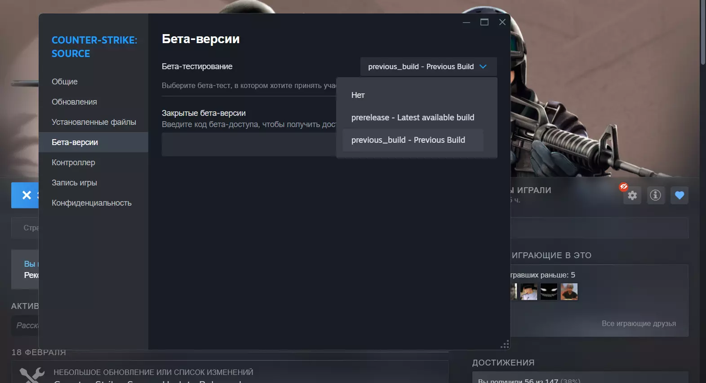Click the page vertical scrollbar
This screenshot has width=706, height=383.
tap(703, 32)
